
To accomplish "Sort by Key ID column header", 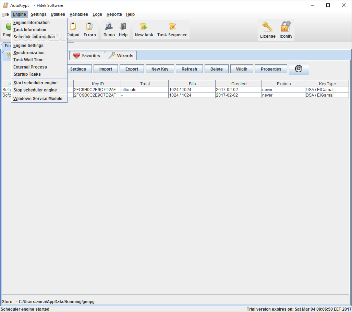I will click(x=97, y=84).
